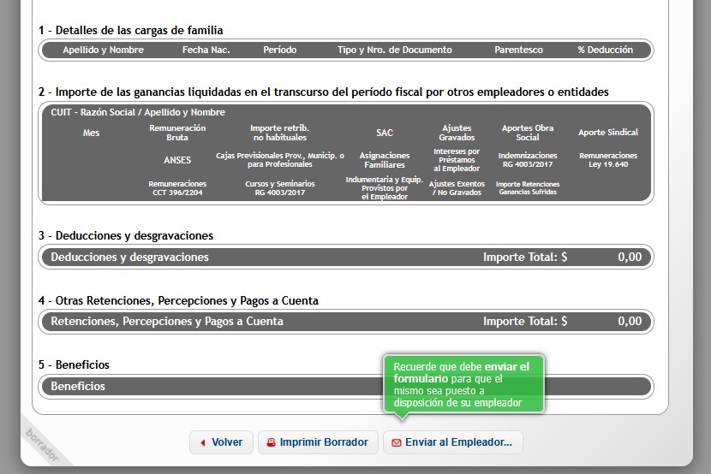Click the Período column header
The width and height of the screenshot is (711, 474).
tap(280, 50)
